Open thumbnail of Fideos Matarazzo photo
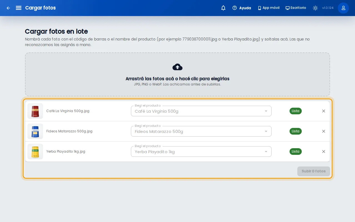Viewport: 355px width, 222px height. 35,131
